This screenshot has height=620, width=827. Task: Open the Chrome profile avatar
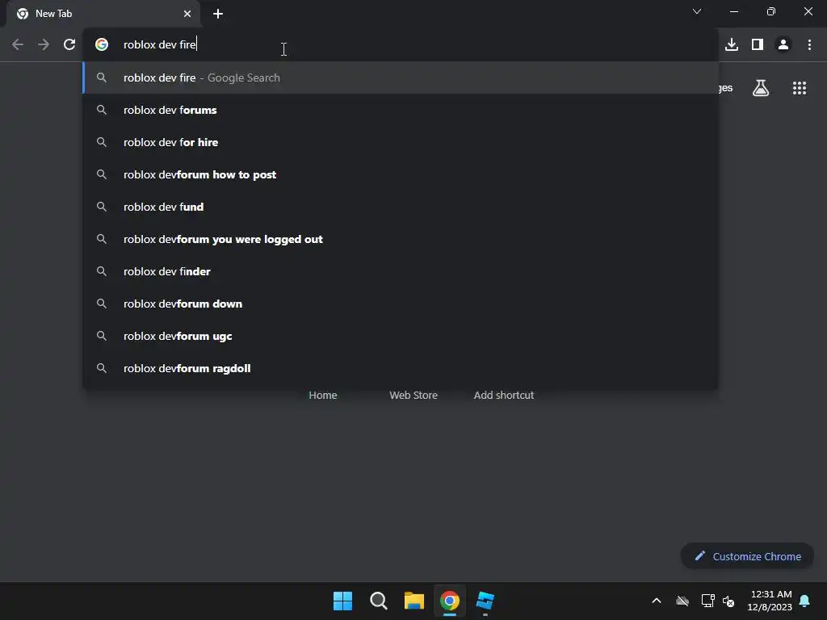[783, 45]
